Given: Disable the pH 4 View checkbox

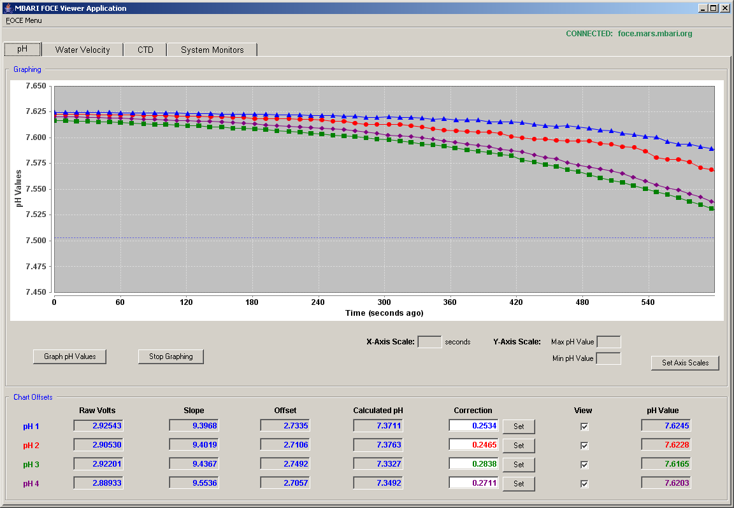Looking at the screenshot, I should click(584, 484).
